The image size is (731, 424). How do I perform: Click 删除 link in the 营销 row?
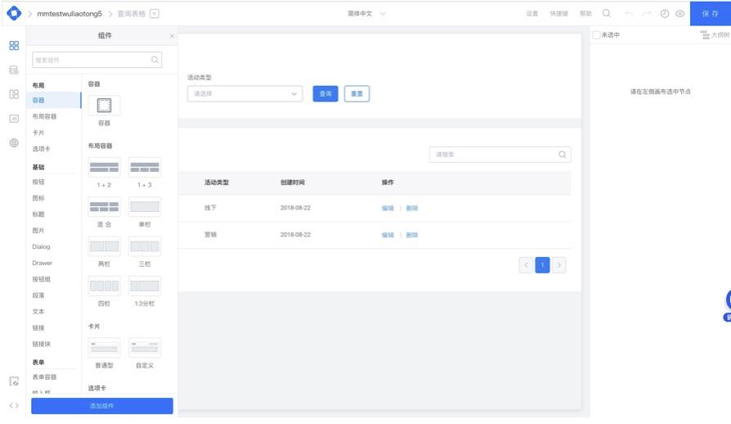[x=412, y=235]
